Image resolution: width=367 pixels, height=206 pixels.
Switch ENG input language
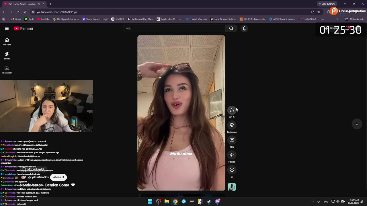point(326,201)
